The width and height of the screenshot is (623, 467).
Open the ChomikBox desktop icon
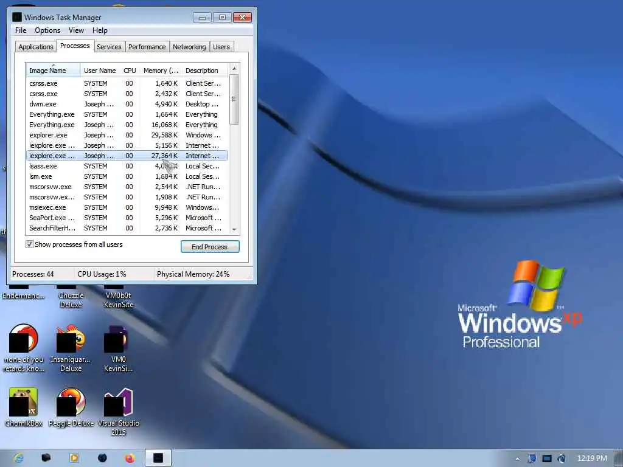[24, 407]
